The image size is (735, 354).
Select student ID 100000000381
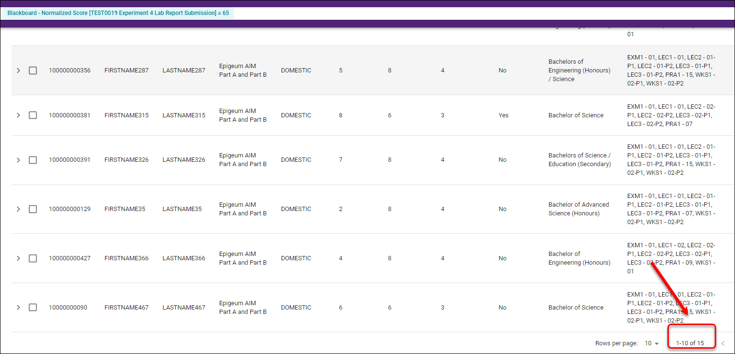point(70,115)
